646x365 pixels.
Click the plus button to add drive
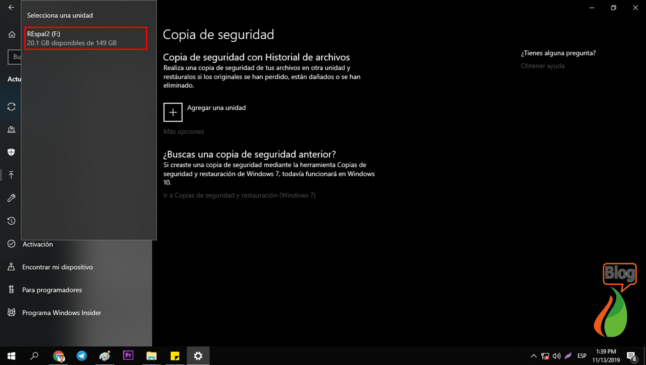(173, 112)
